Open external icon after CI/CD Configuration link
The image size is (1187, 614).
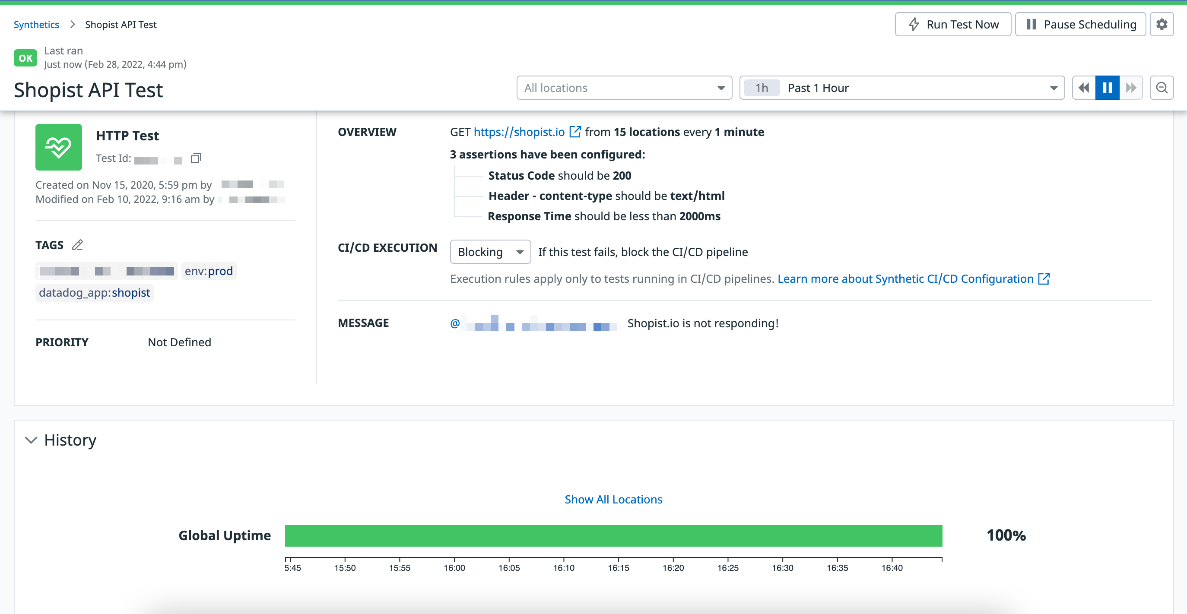(x=1044, y=279)
